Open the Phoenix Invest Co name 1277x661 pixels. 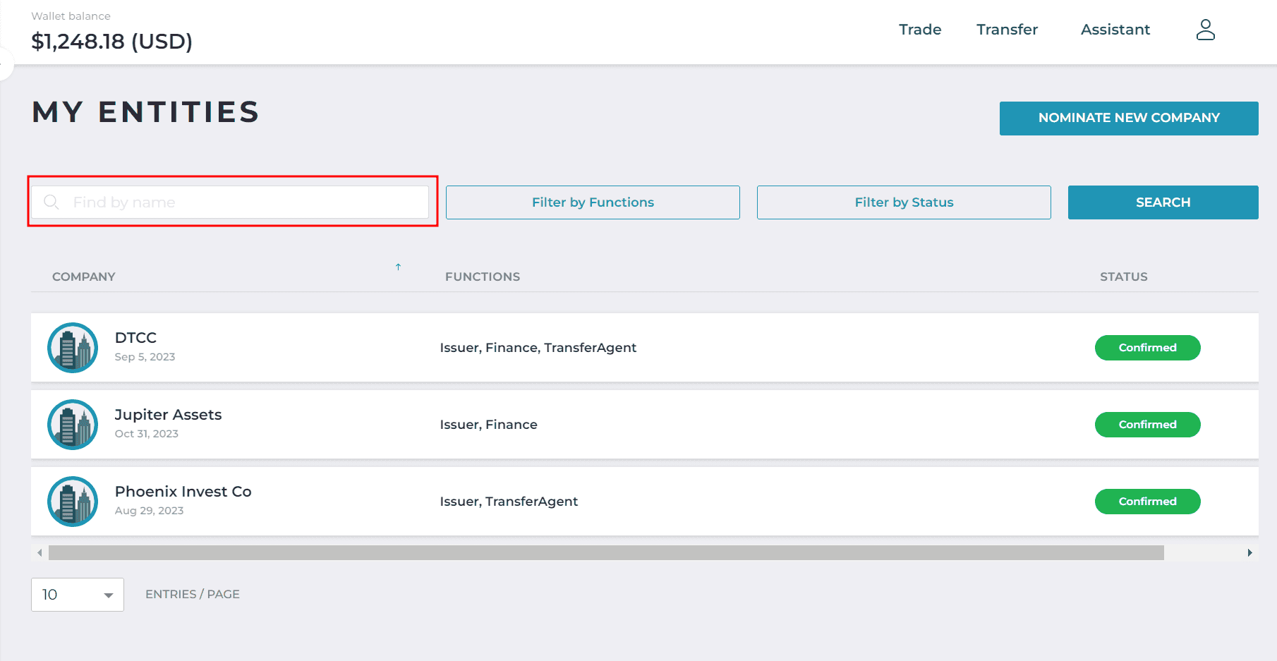point(183,492)
